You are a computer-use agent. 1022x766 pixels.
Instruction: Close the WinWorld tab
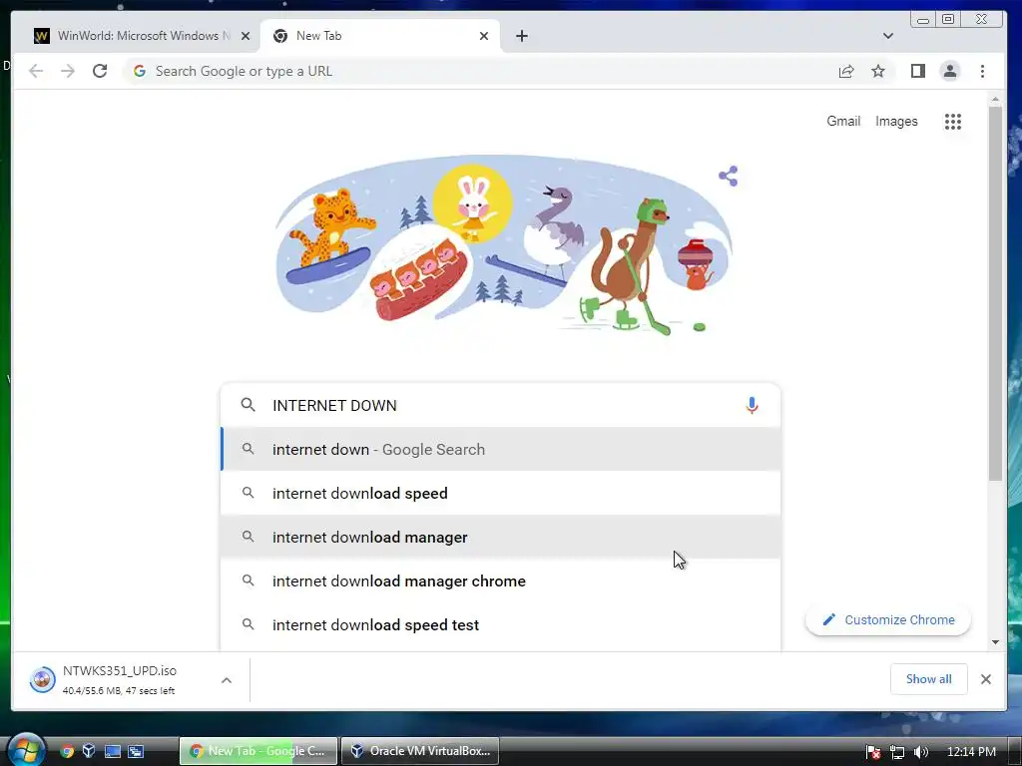point(246,36)
